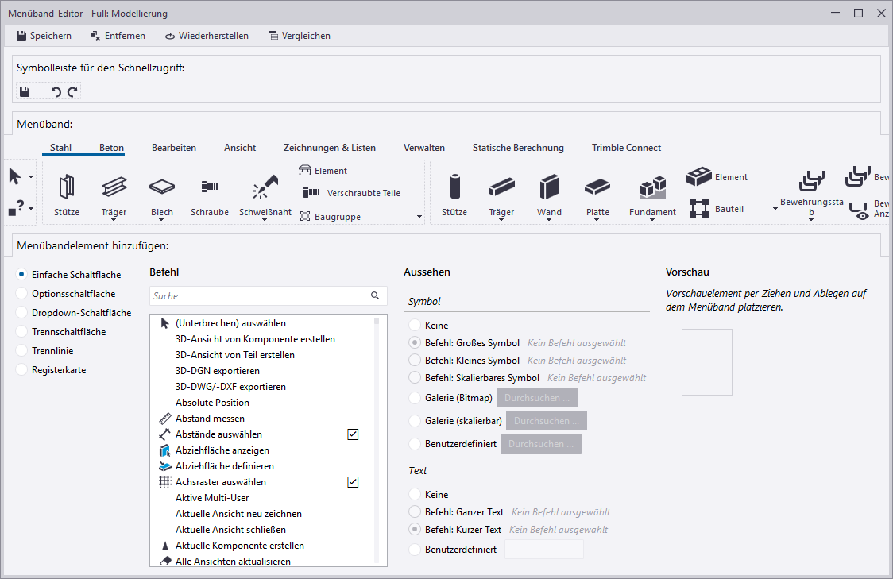Click the steel Stütze column icon
Screen dimensions: 893x579
tap(67, 187)
